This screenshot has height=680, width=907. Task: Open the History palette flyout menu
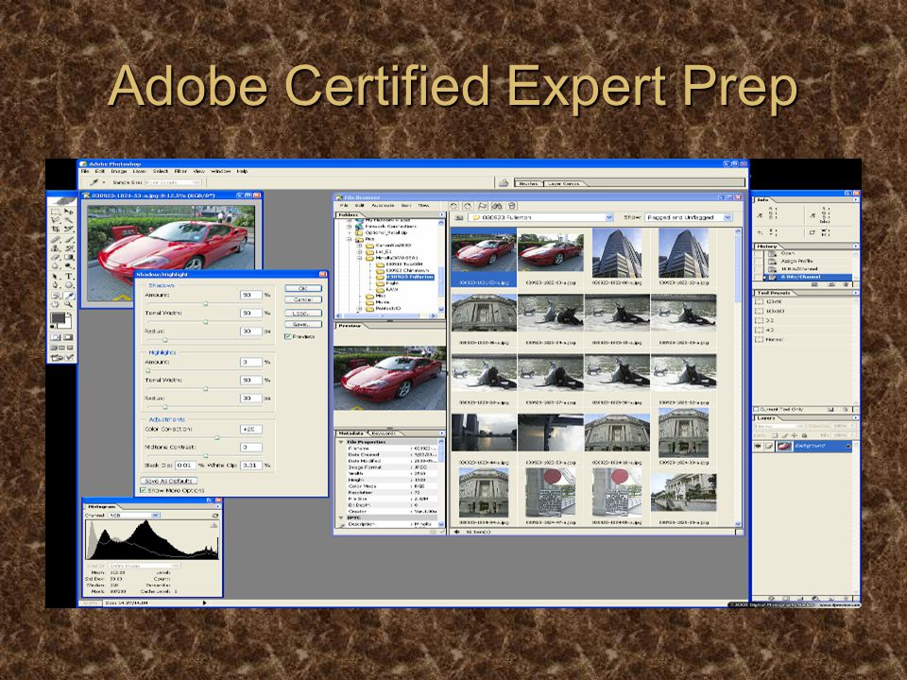point(856,246)
